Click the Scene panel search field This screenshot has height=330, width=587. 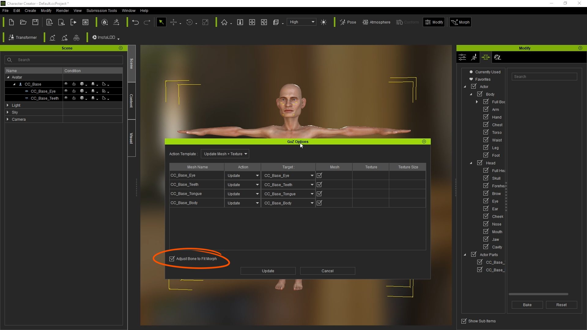click(67, 60)
